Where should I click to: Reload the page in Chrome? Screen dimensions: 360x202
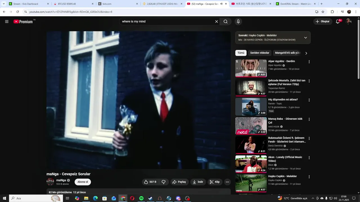18,12
